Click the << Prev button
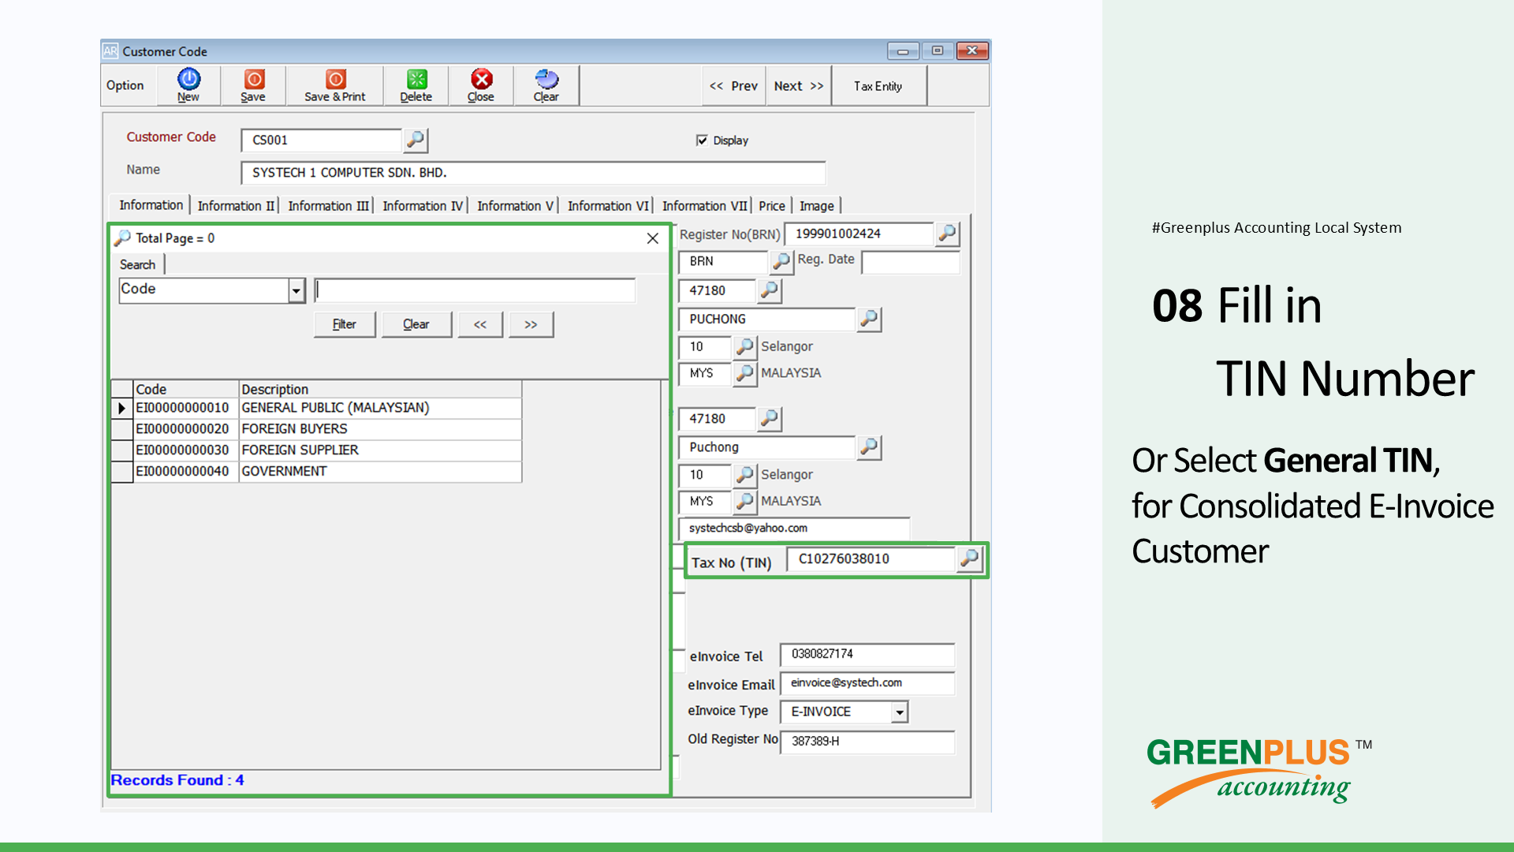1514x852 pixels. (734, 86)
